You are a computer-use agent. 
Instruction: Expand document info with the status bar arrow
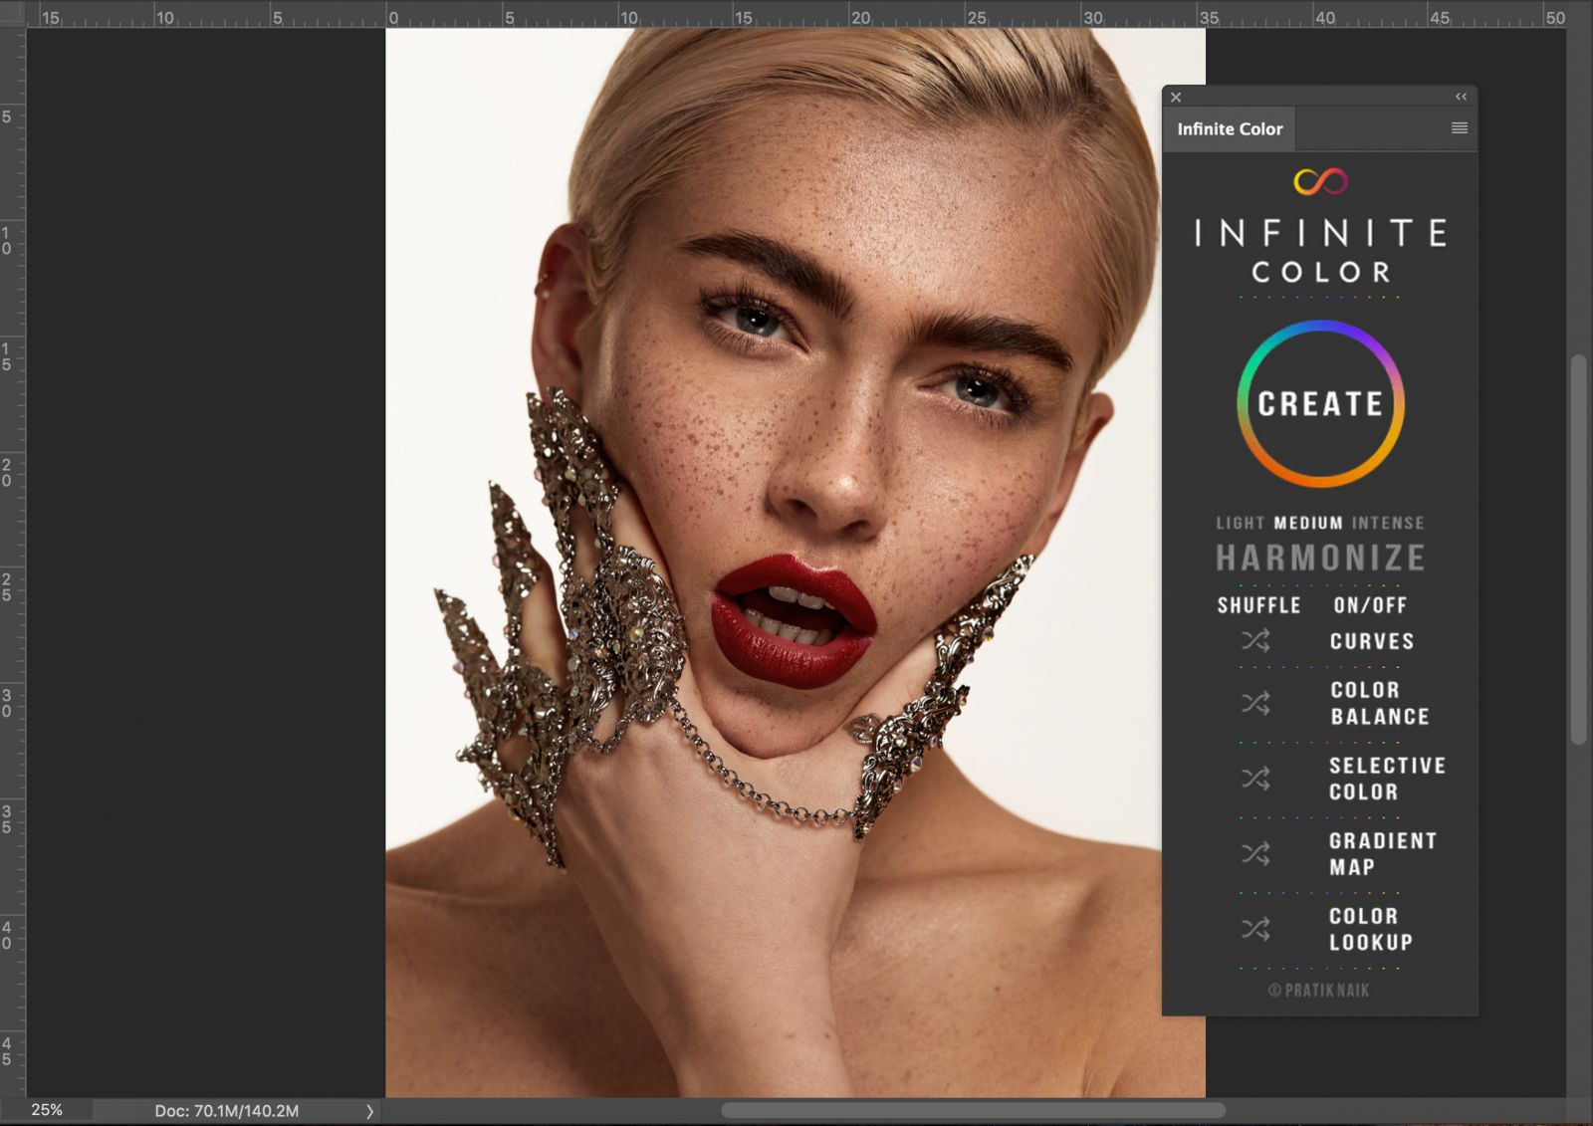click(369, 1109)
